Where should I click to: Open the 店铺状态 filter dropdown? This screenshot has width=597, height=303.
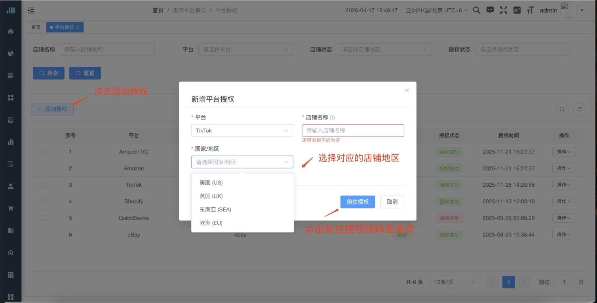tap(384, 49)
